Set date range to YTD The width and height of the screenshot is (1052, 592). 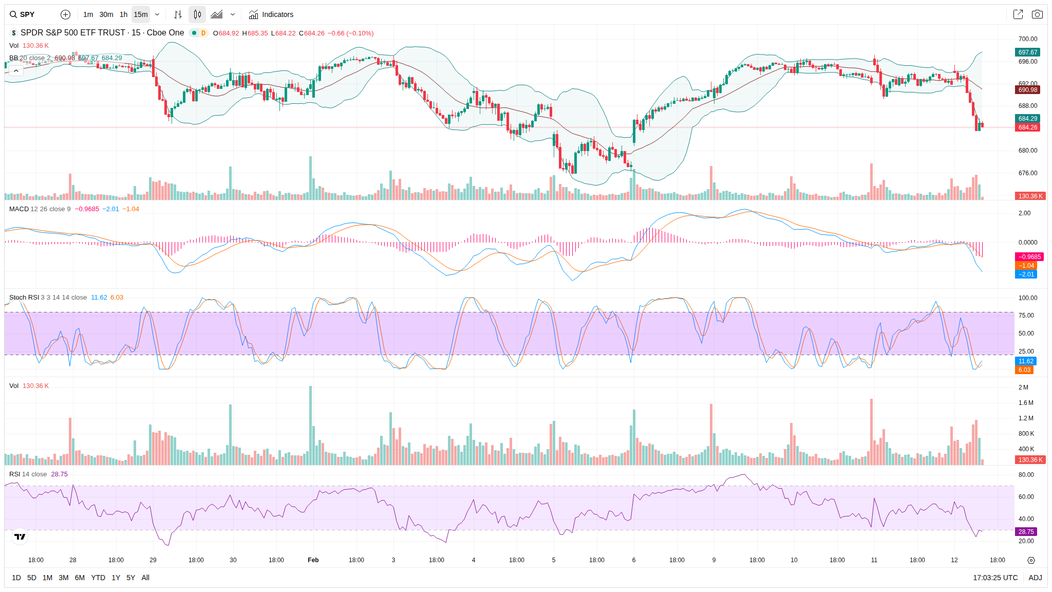pos(98,578)
